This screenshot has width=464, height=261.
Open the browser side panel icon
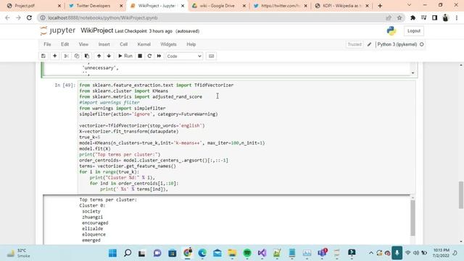pos(434,17)
